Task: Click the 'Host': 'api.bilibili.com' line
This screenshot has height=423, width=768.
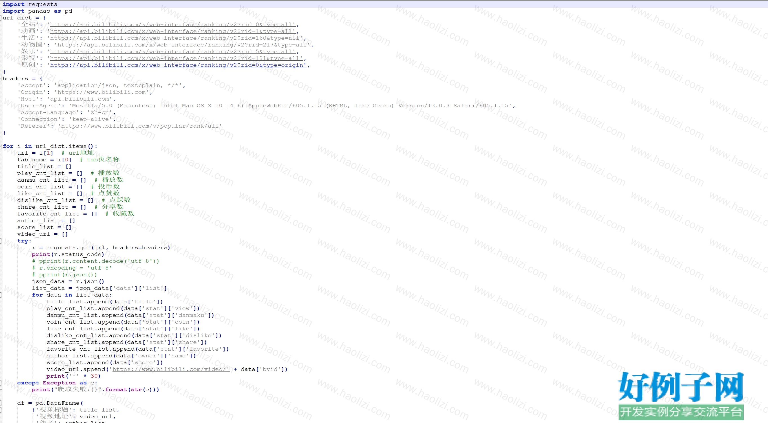Action: click(x=67, y=99)
